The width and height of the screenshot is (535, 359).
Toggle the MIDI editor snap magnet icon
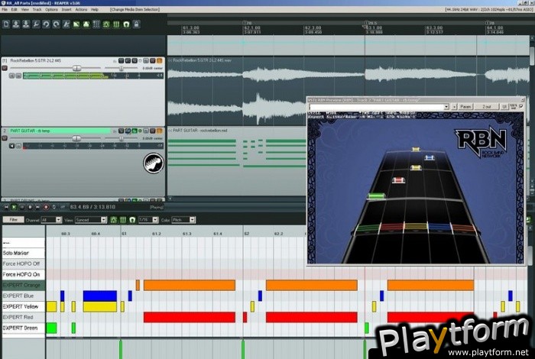coord(132,220)
